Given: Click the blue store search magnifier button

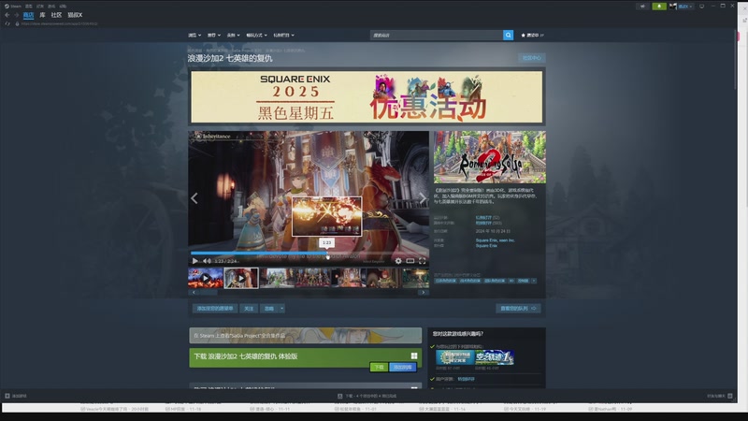Looking at the screenshot, I should click(x=508, y=35).
